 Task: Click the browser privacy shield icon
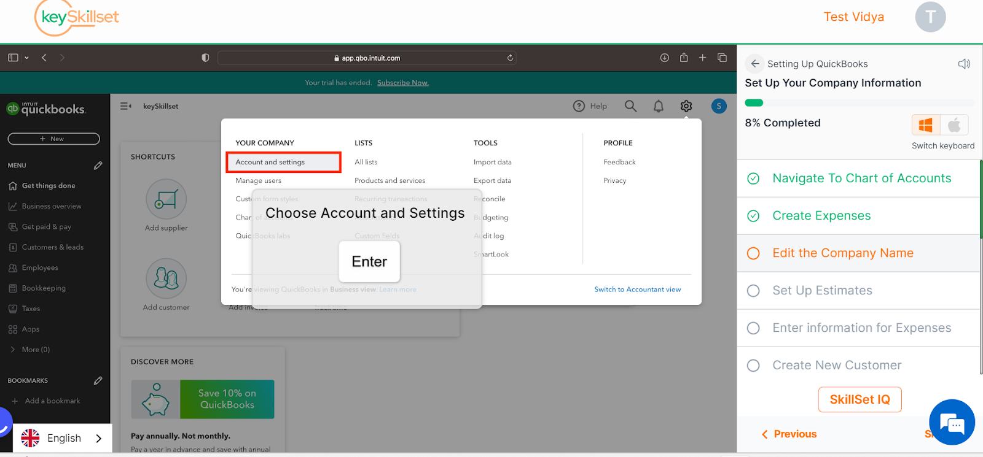pyautogui.click(x=205, y=58)
